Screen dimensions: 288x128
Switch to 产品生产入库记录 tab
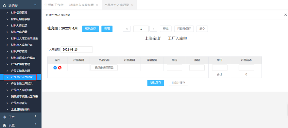117,5
